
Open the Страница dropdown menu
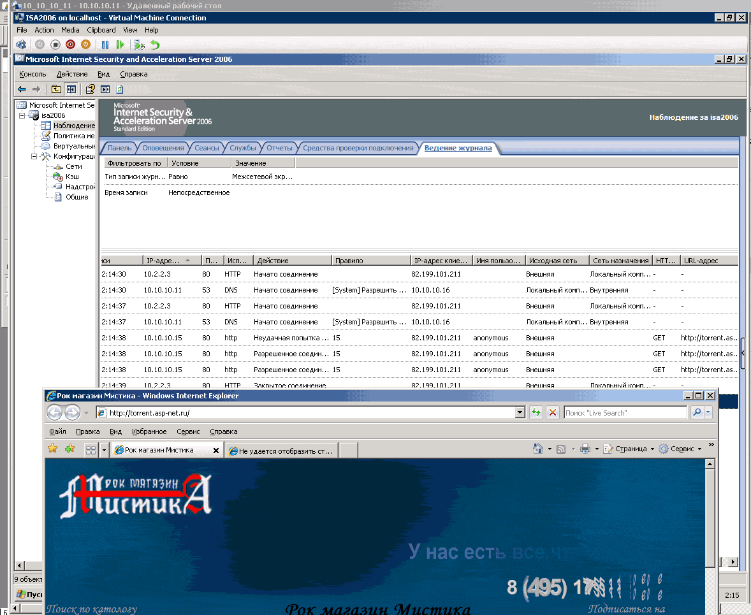coord(629,449)
